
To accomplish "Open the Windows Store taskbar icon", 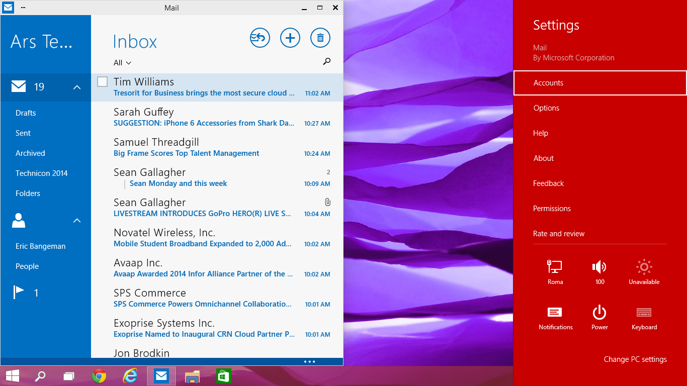I will click(223, 376).
